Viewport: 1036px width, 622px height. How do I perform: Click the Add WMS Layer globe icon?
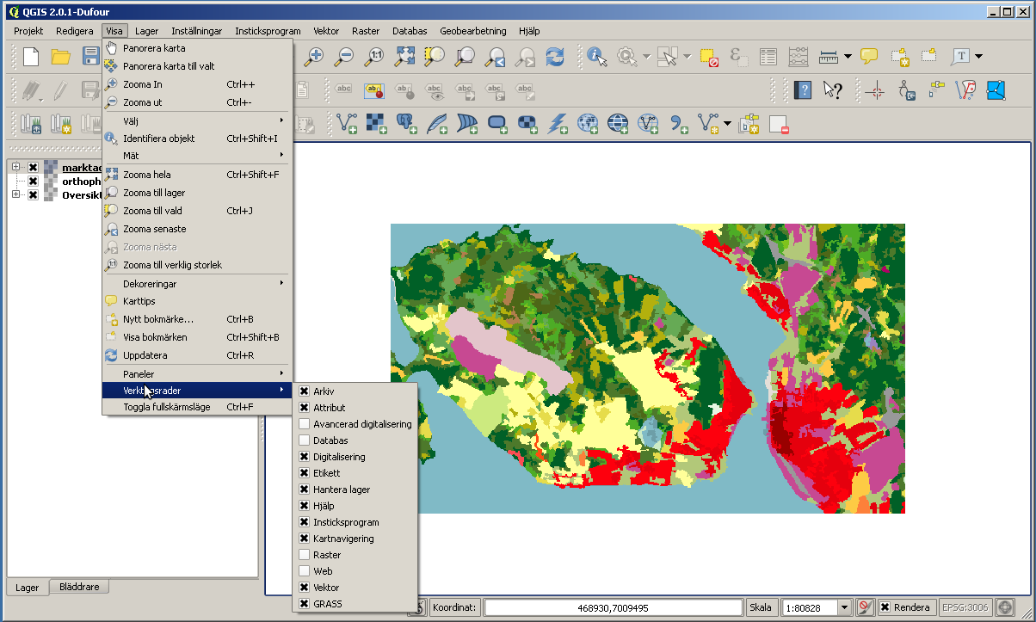(588, 124)
